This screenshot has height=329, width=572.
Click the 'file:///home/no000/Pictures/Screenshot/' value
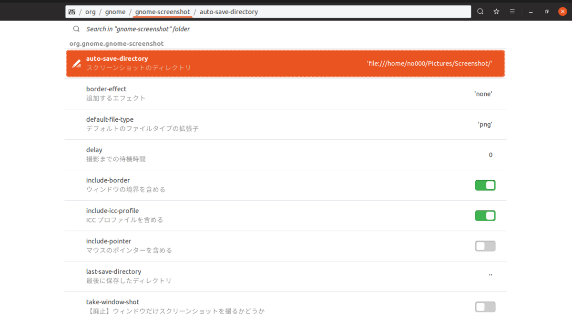[429, 64]
